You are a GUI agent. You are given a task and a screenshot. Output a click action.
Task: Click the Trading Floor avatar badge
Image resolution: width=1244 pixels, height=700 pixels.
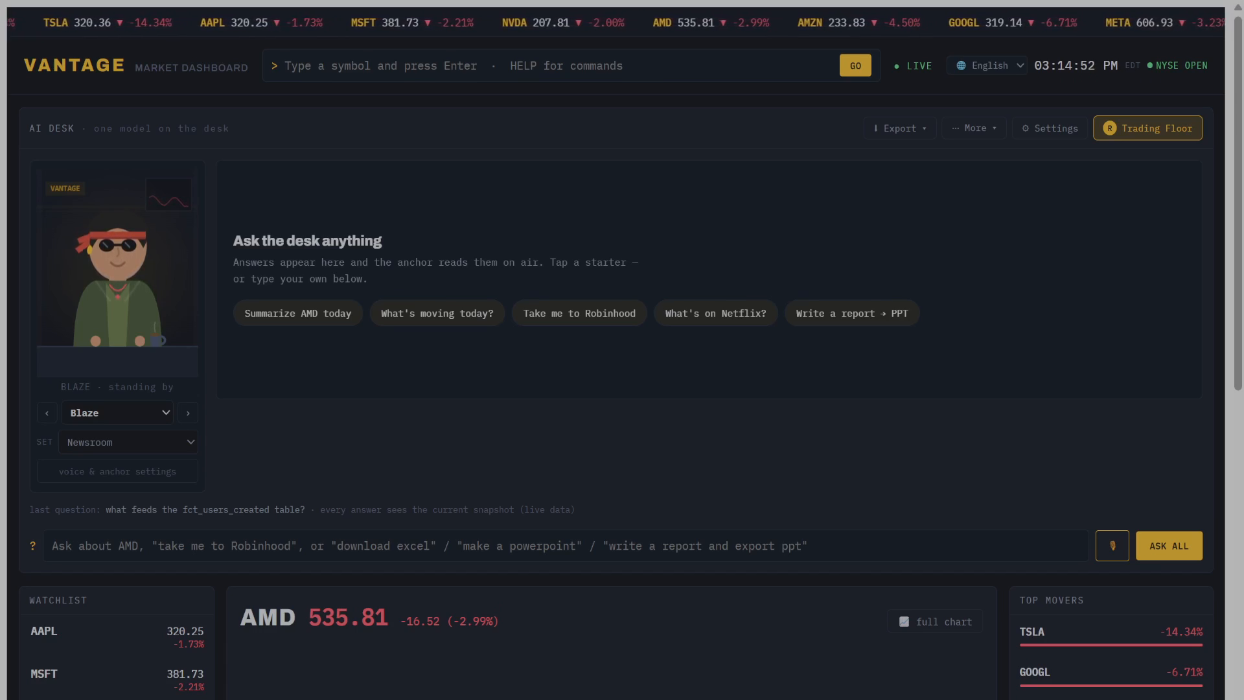pos(1109,128)
